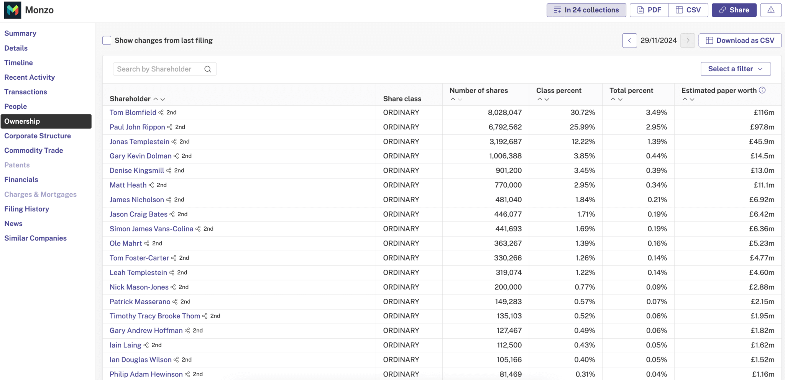Open Corporate Structure in the sidebar
The height and width of the screenshot is (380, 785).
coord(38,136)
